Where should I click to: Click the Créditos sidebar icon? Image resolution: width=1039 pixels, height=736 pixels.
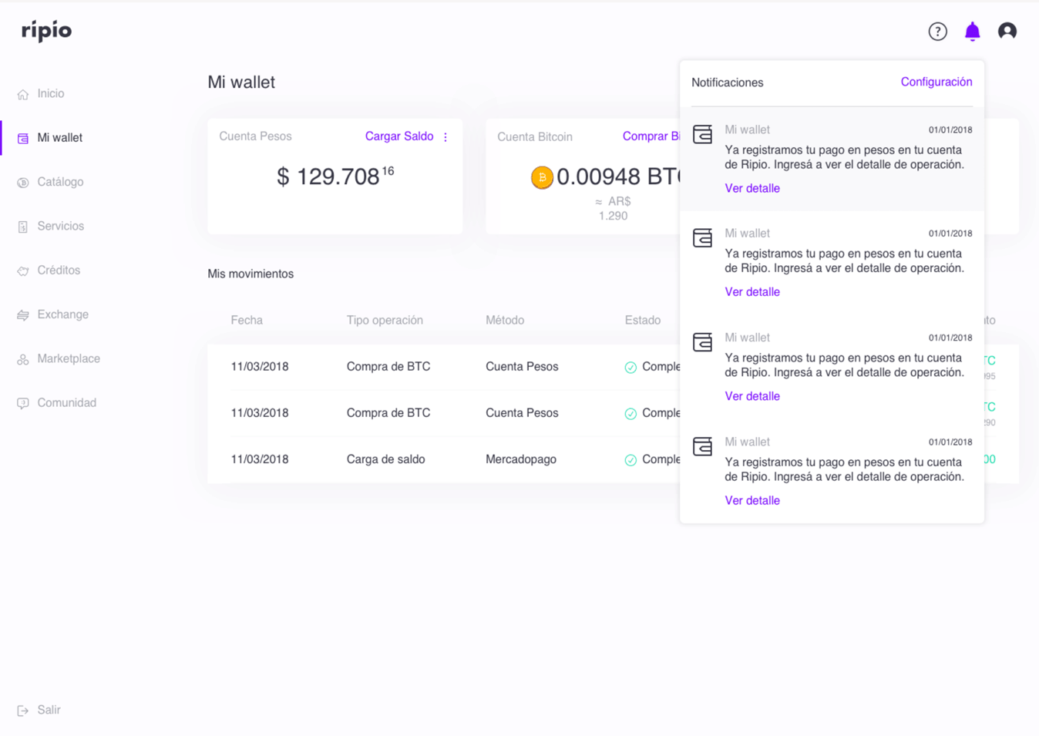pyautogui.click(x=23, y=271)
